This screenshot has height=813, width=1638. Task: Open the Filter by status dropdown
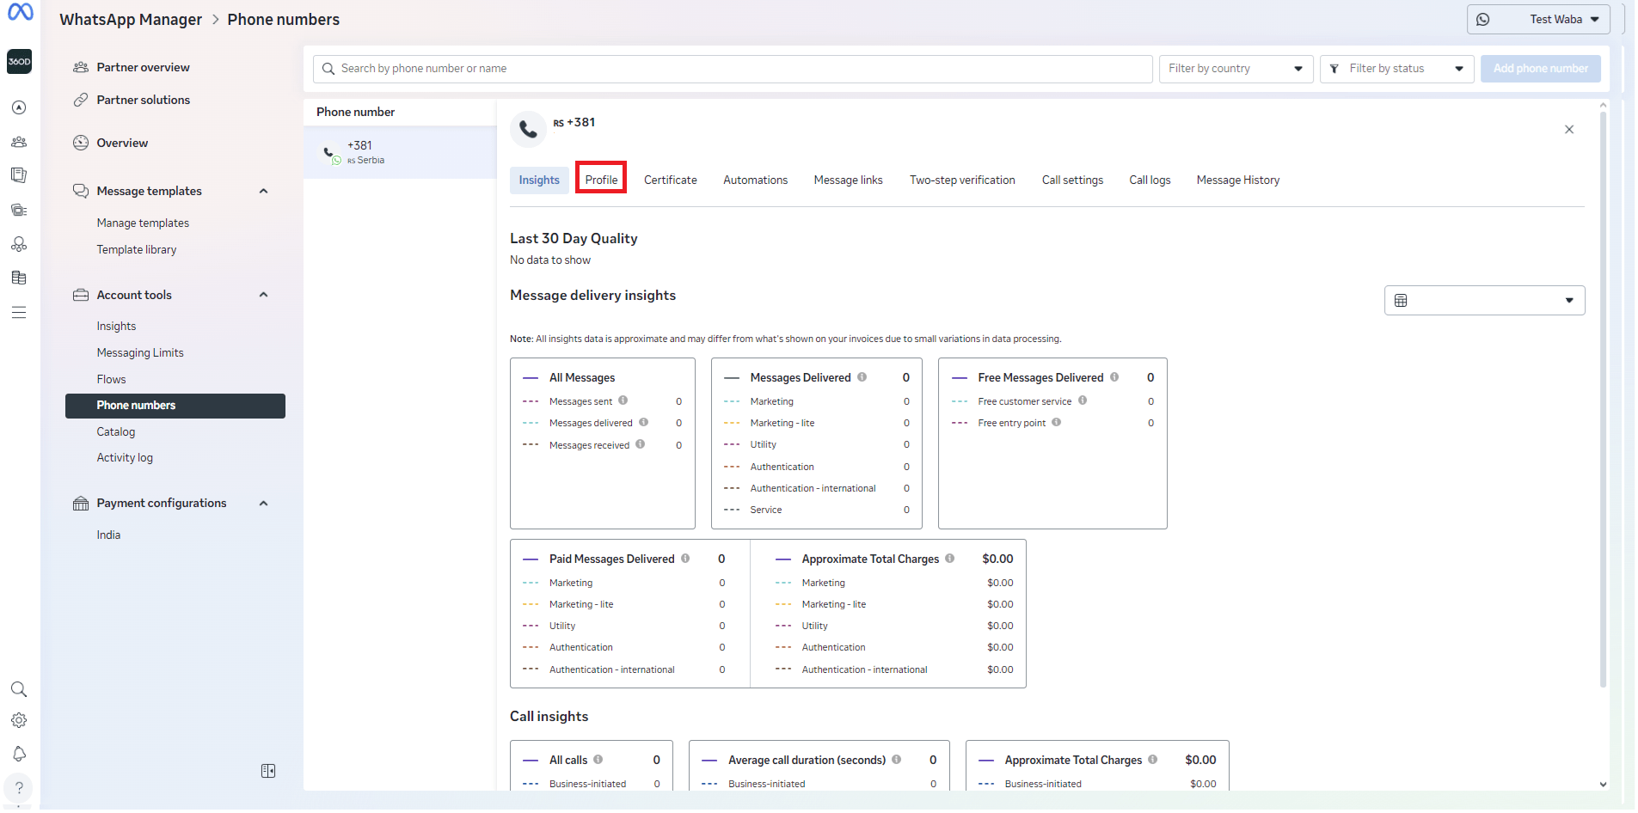[1396, 69]
